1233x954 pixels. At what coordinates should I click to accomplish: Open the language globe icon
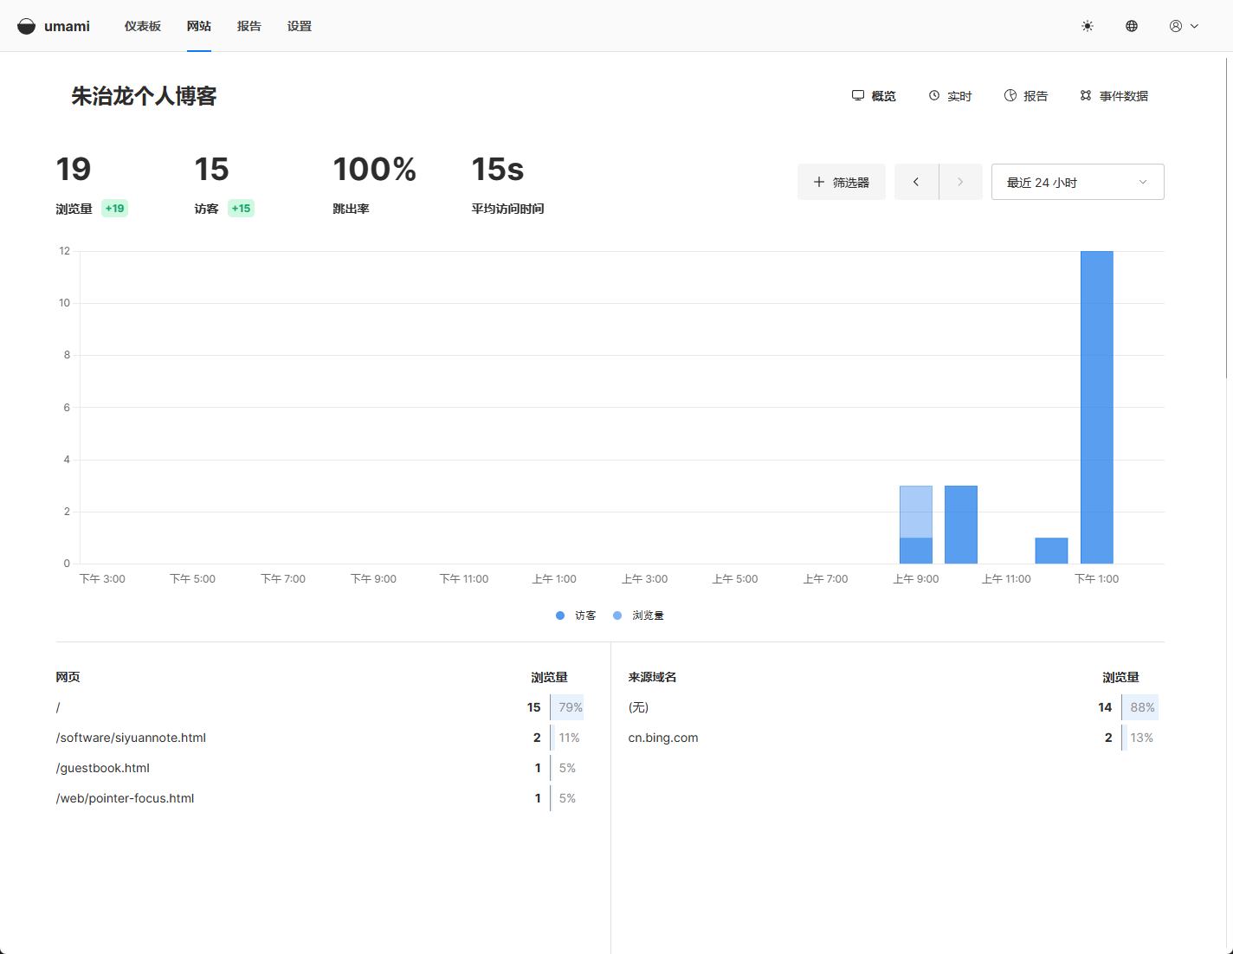point(1132,26)
